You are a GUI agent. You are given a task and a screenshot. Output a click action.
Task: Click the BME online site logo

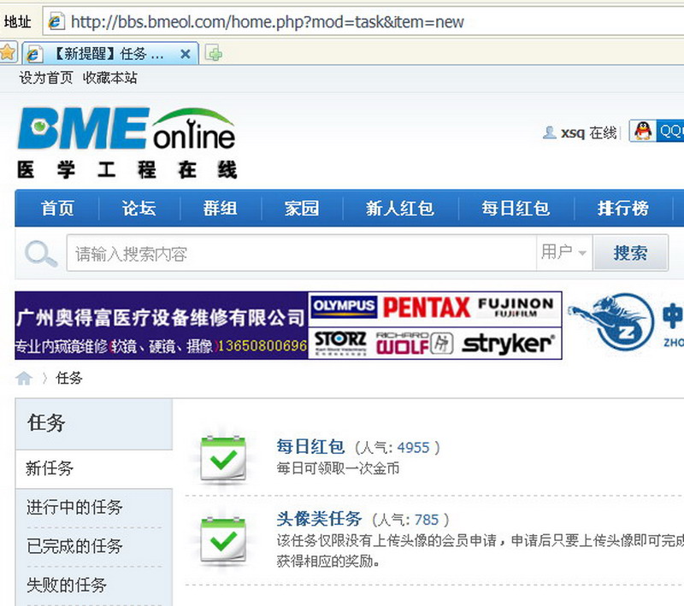coord(127,142)
